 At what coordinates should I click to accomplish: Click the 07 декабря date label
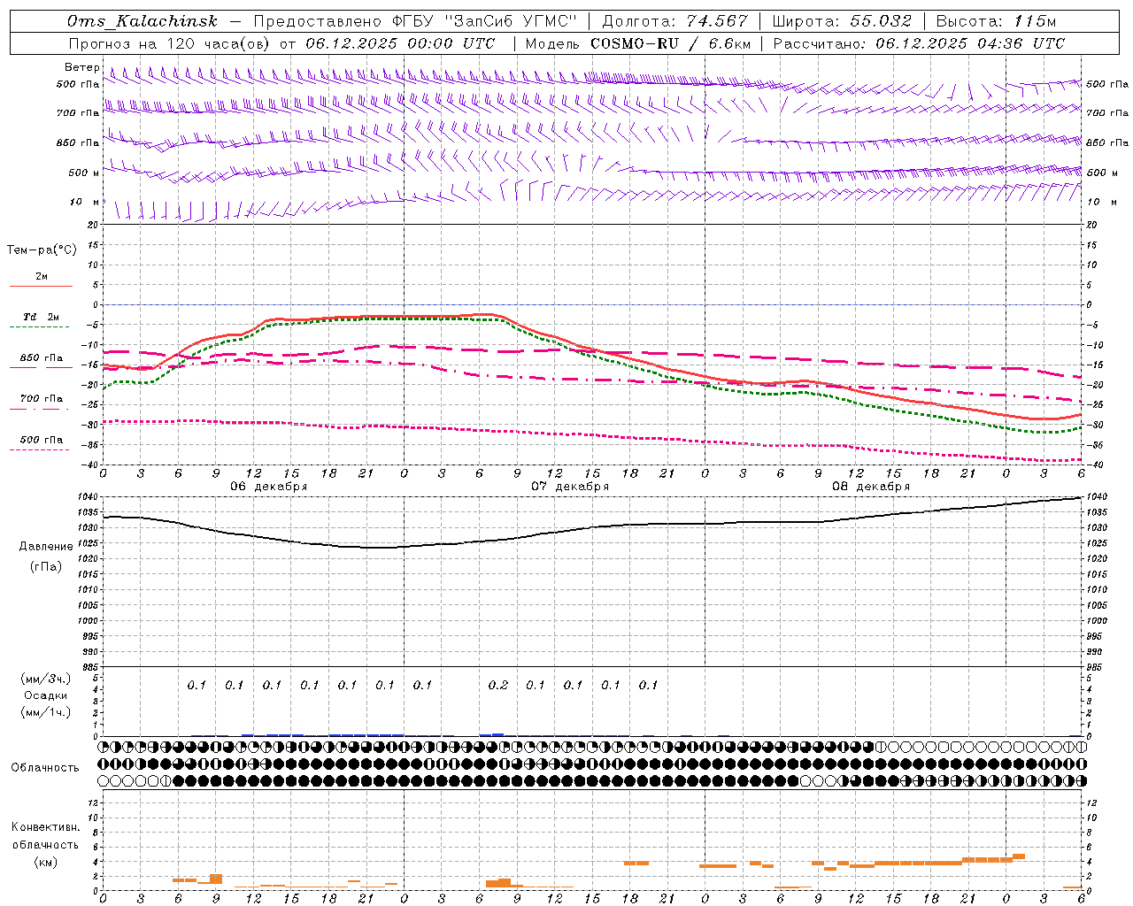pyautogui.click(x=570, y=487)
